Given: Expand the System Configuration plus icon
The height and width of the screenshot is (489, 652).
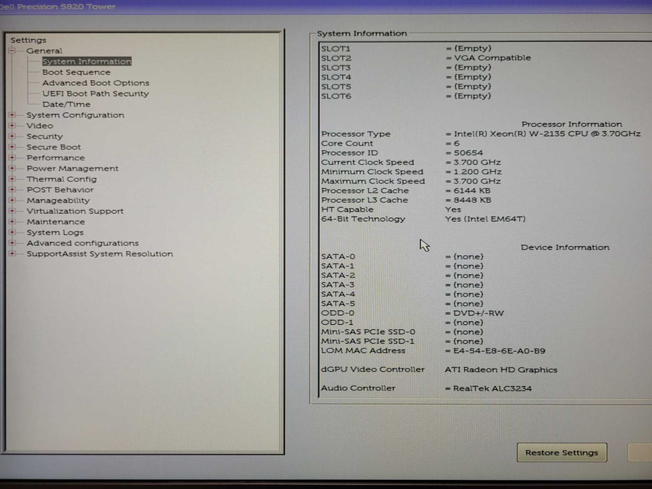Looking at the screenshot, I should pyautogui.click(x=12, y=115).
